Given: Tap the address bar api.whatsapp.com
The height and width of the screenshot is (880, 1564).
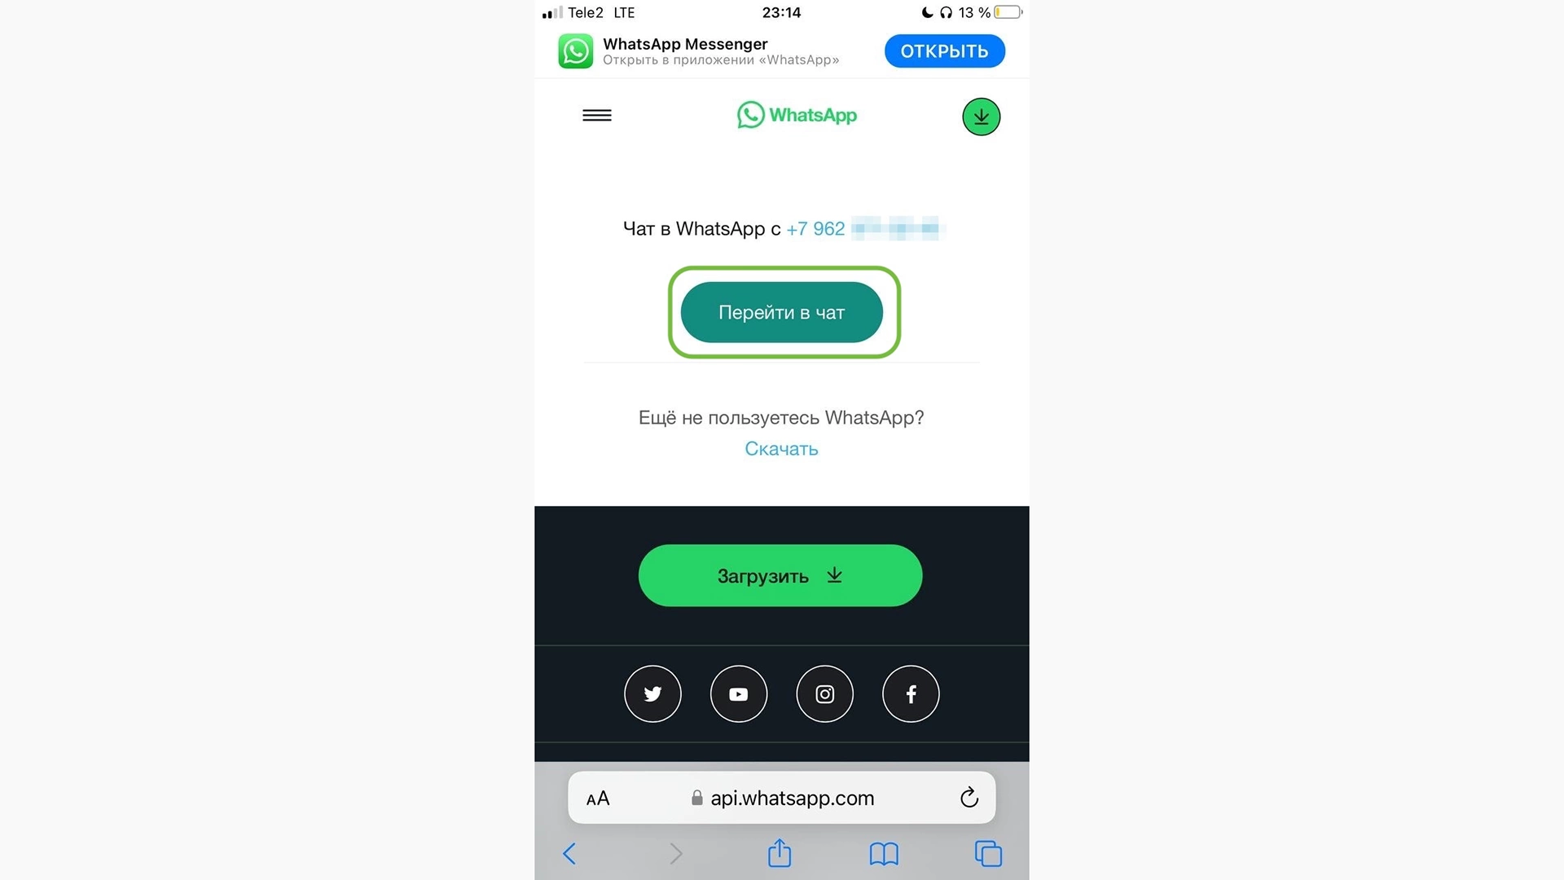Looking at the screenshot, I should pos(782,797).
